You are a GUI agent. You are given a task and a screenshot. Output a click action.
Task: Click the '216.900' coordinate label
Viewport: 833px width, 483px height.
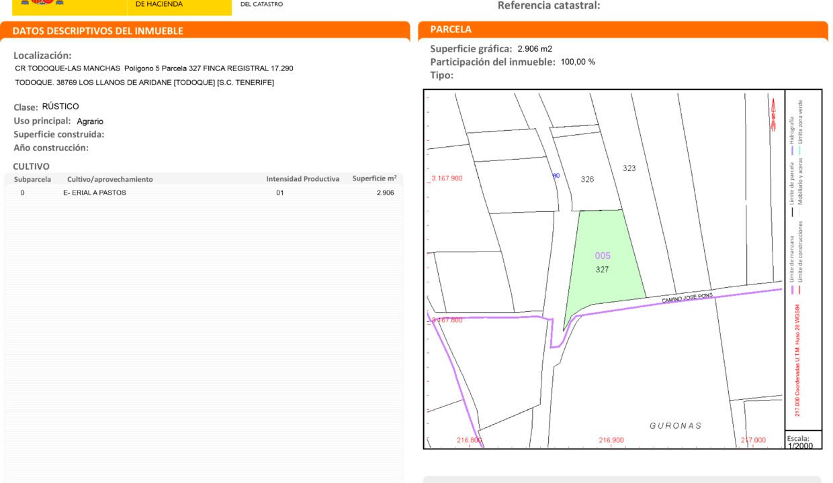[x=611, y=440]
